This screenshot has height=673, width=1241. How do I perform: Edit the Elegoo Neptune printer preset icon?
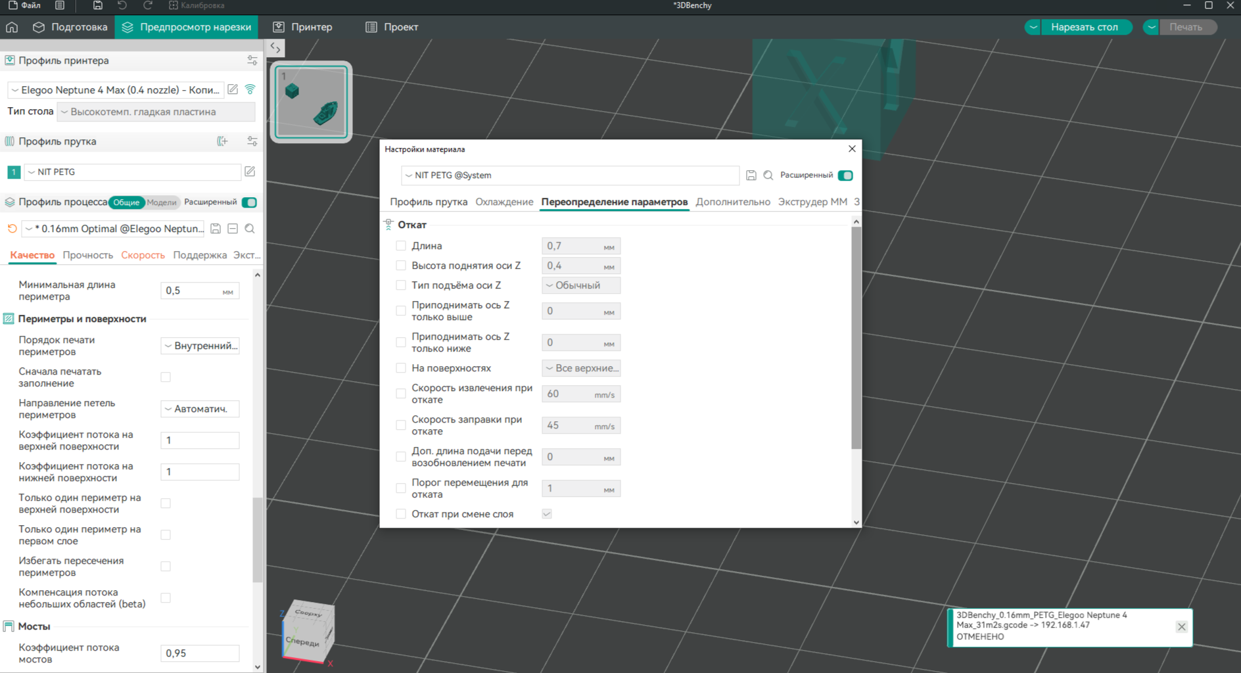point(233,89)
